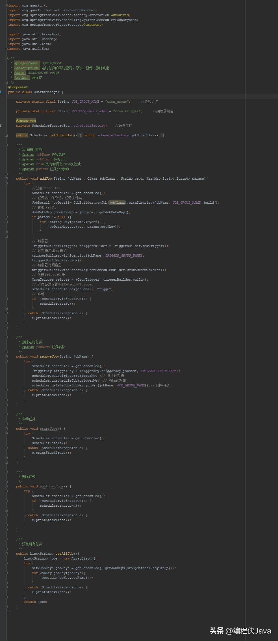Click the QuartzManager class name
The height and width of the screenshot is (641, 278).
(47, 92)
